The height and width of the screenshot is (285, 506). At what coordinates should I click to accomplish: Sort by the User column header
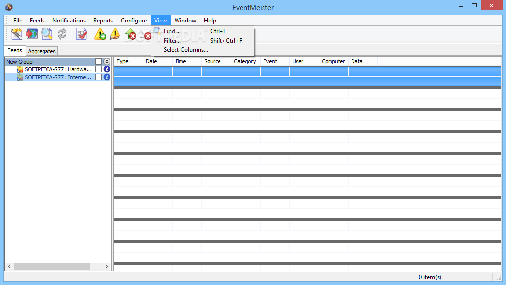[x=304, y=61]
